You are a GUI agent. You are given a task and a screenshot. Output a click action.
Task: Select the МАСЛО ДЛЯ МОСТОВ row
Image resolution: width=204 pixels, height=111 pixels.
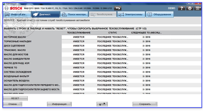102,54
